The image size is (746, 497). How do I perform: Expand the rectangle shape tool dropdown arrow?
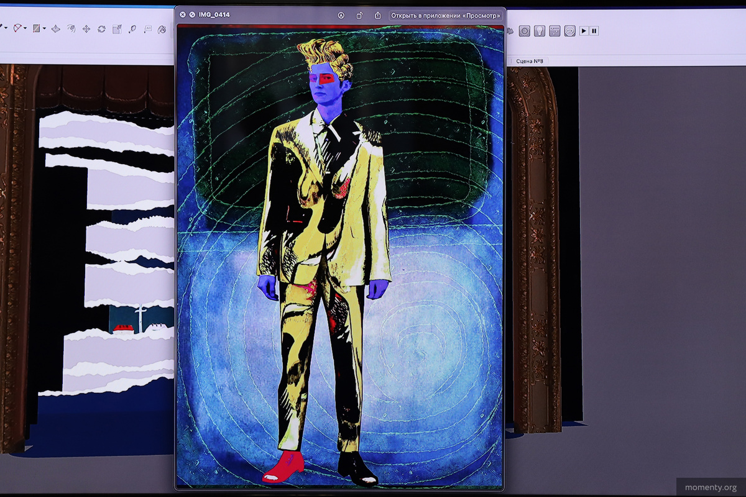(44, 29)
